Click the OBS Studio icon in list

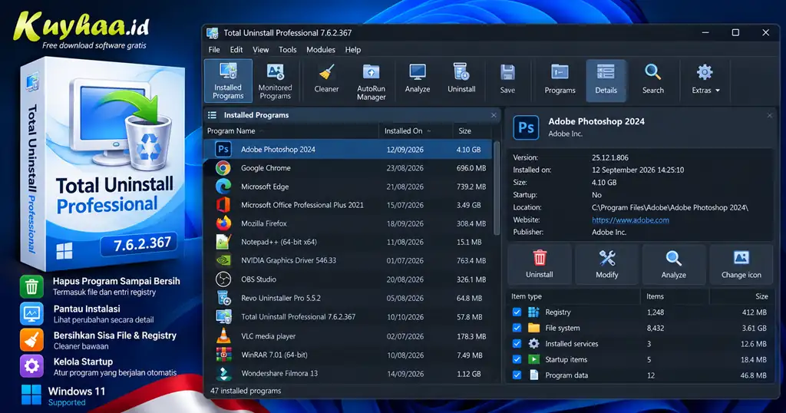pyautogui.click(x=223, y=279)
